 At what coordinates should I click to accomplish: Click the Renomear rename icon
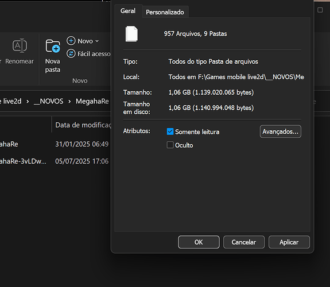[20, 45]
